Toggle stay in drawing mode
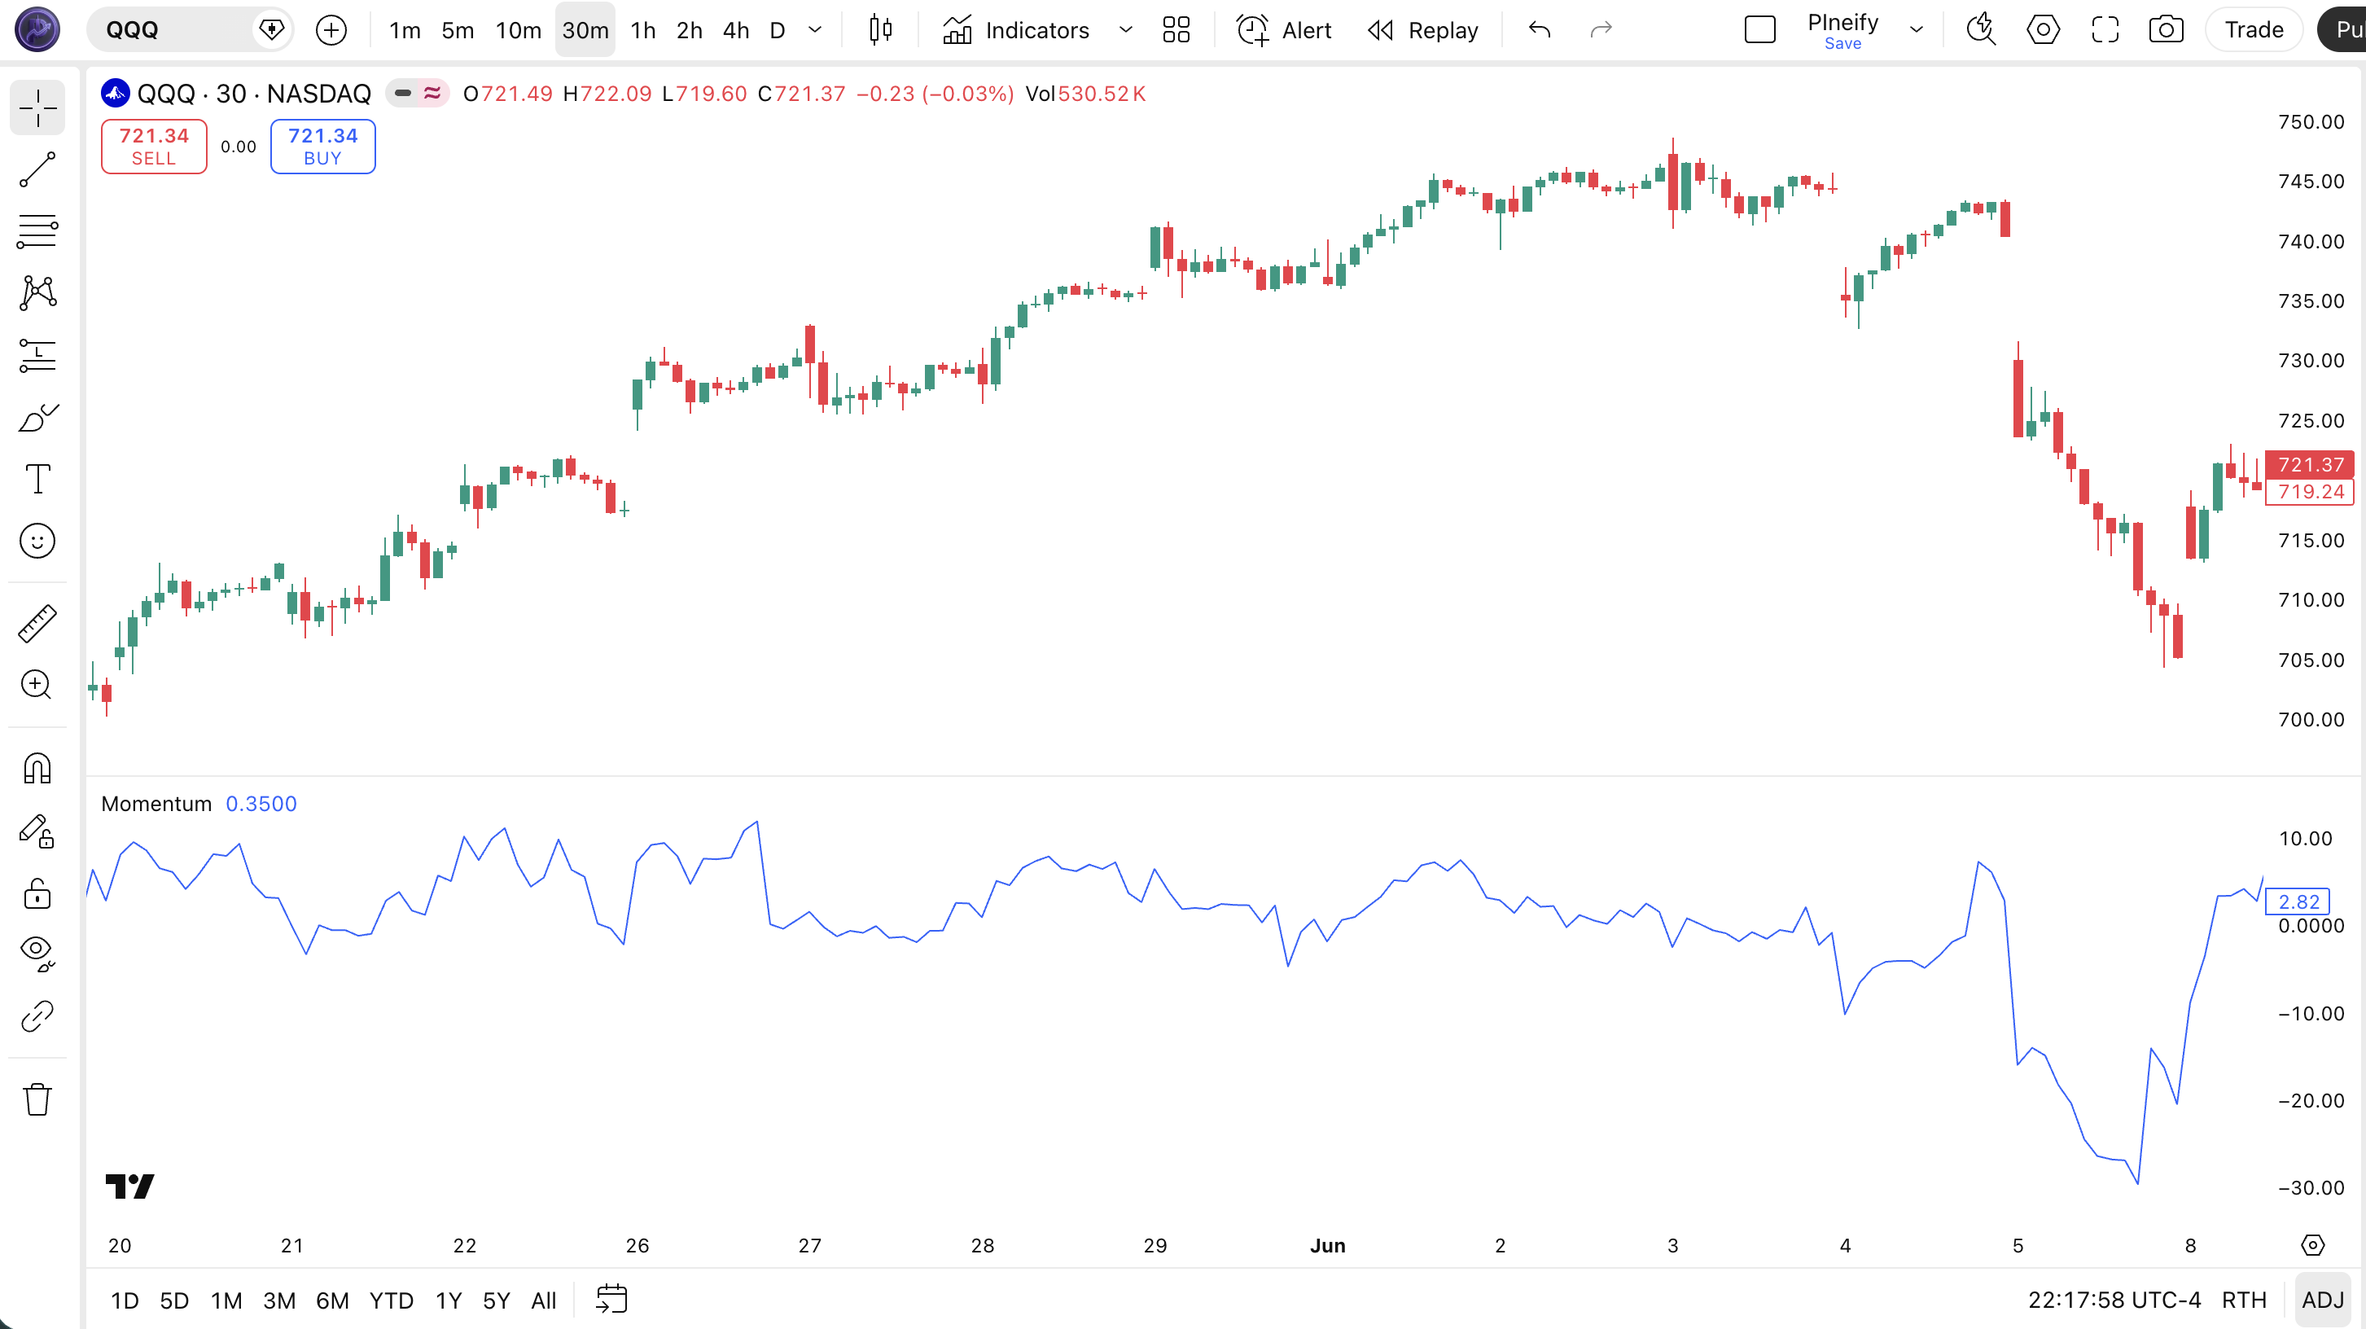 [x=37, y=831]
